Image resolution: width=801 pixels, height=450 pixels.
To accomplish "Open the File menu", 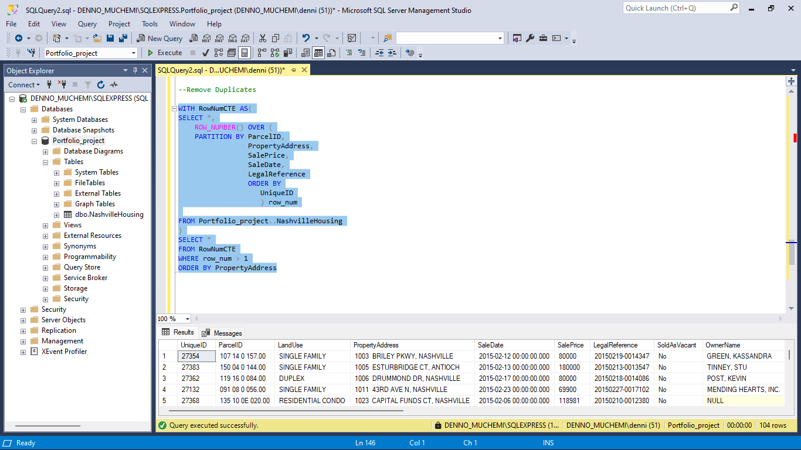I will [11, 24].
